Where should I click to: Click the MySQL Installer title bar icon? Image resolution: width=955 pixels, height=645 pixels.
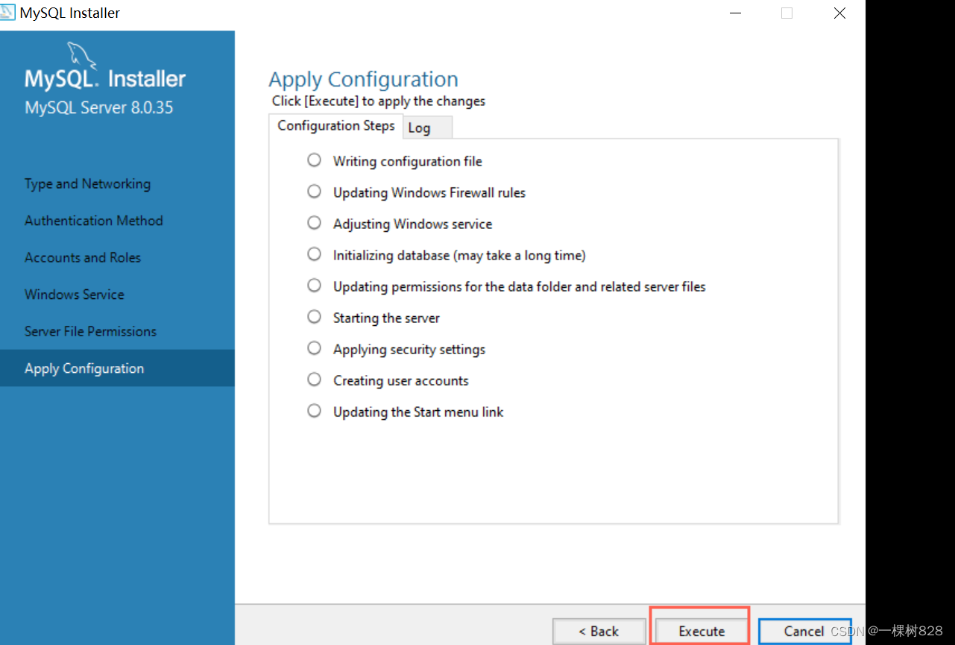(x=7, y=13)
